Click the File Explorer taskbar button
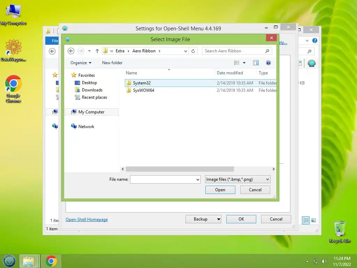 click(x=29, y=261)
